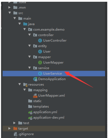This screenshot has height=138, width=108.
Task: Click the static folder icon
Action: click(30, 101)
